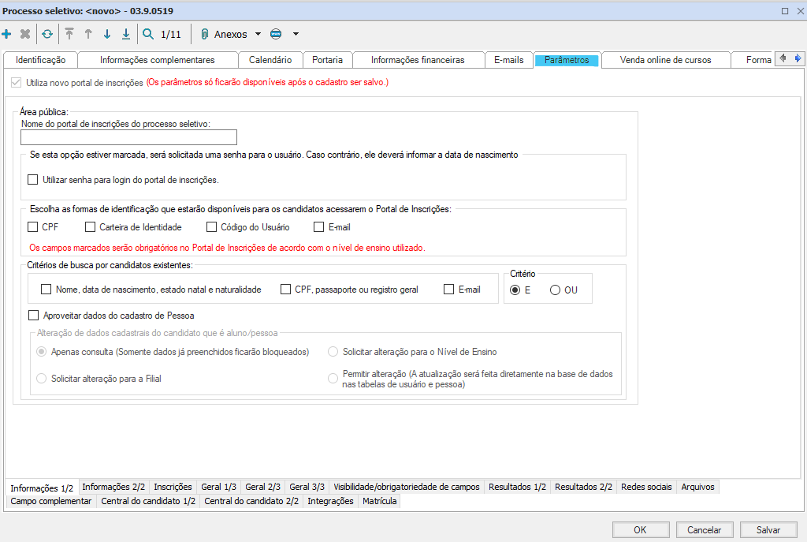Select the OU criterion radio button
Viewport: 807px width, 542px height.
[x=555, y=290]
